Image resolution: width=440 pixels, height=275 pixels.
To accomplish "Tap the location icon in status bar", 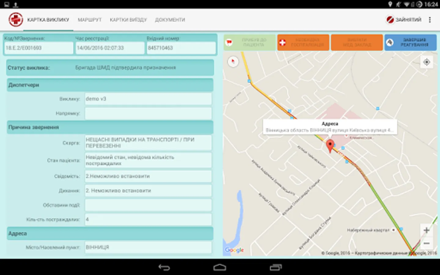I will (390, 4).
